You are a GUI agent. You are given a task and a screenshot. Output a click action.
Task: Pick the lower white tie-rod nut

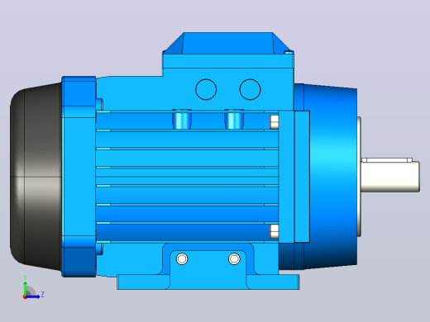click(x=274, y=231)
